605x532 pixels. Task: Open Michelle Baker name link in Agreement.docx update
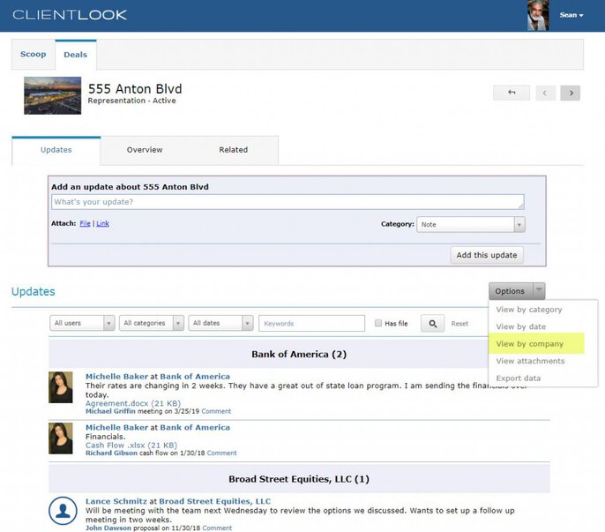[x=117, y=377]
